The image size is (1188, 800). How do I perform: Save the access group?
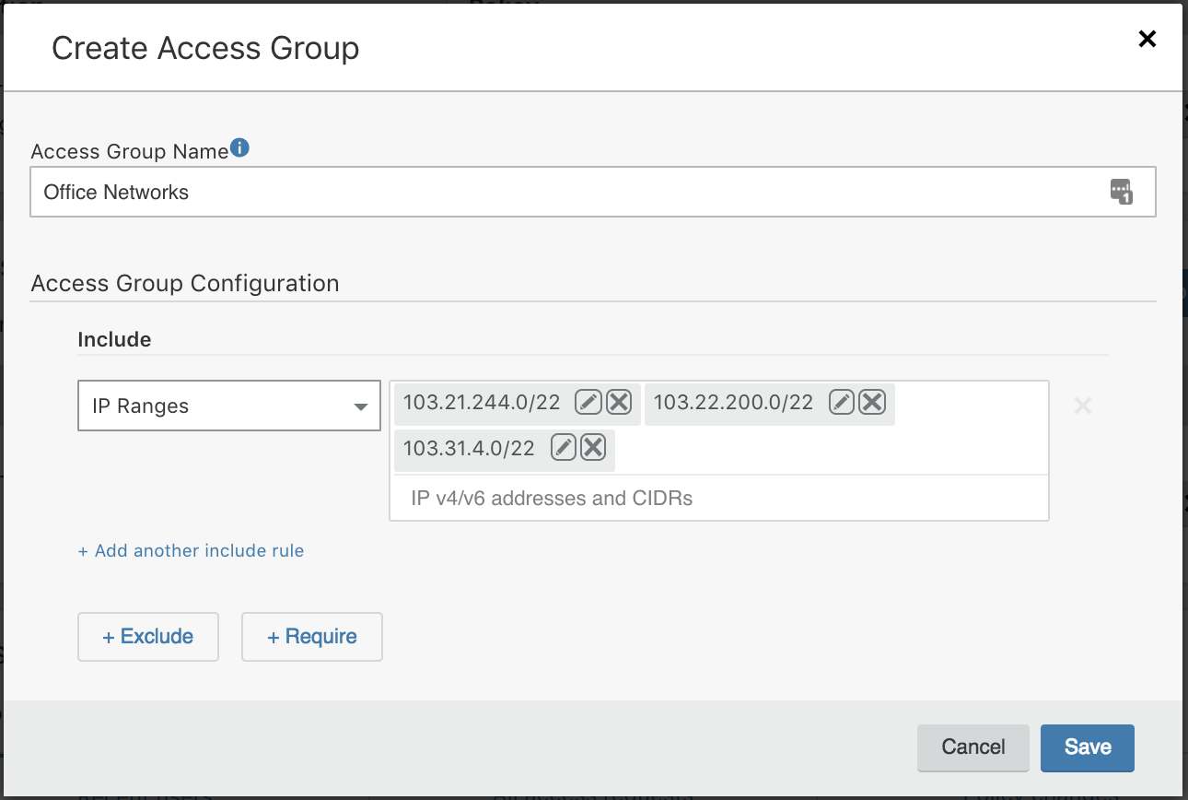point(1088,747)
